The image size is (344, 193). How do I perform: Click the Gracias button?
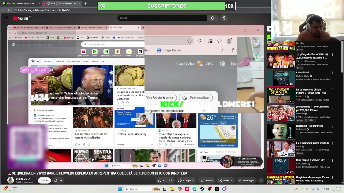(206, 180)
